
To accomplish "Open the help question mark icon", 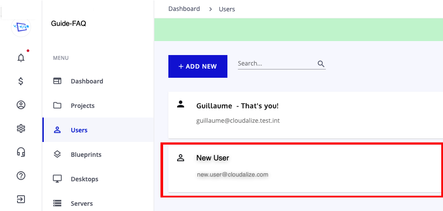I will (x=21, y=176).
